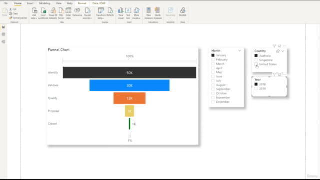This screenshot has width=320, height=180.
Task: Click the Copy icon
Action: point(11,13)
